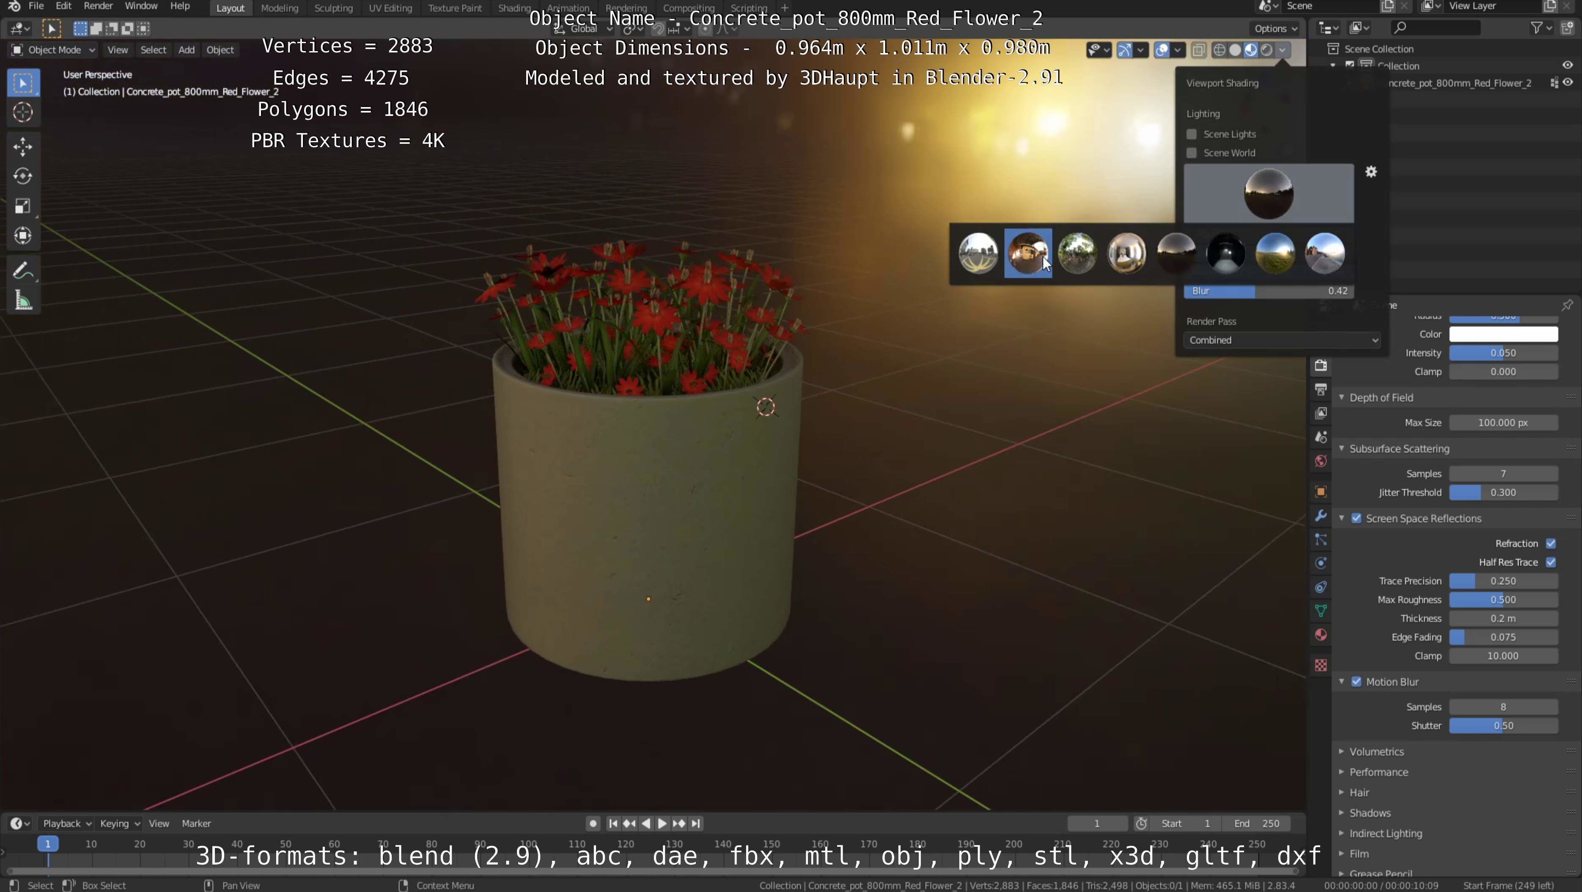The height and width of the screenshot is (892, 1582).
Task: Open the white Color swatch
Action: click(x=1503, y=335)
